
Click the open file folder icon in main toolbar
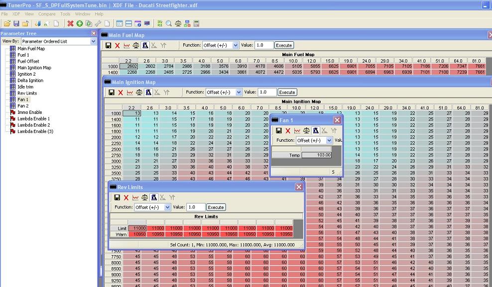[7, 23]
